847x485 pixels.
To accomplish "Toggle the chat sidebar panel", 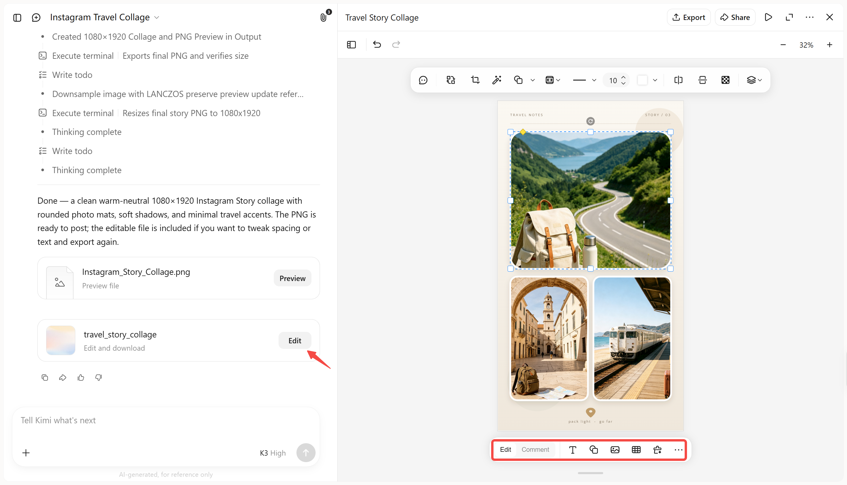I will pyautogui.click(x=17, y=17).
